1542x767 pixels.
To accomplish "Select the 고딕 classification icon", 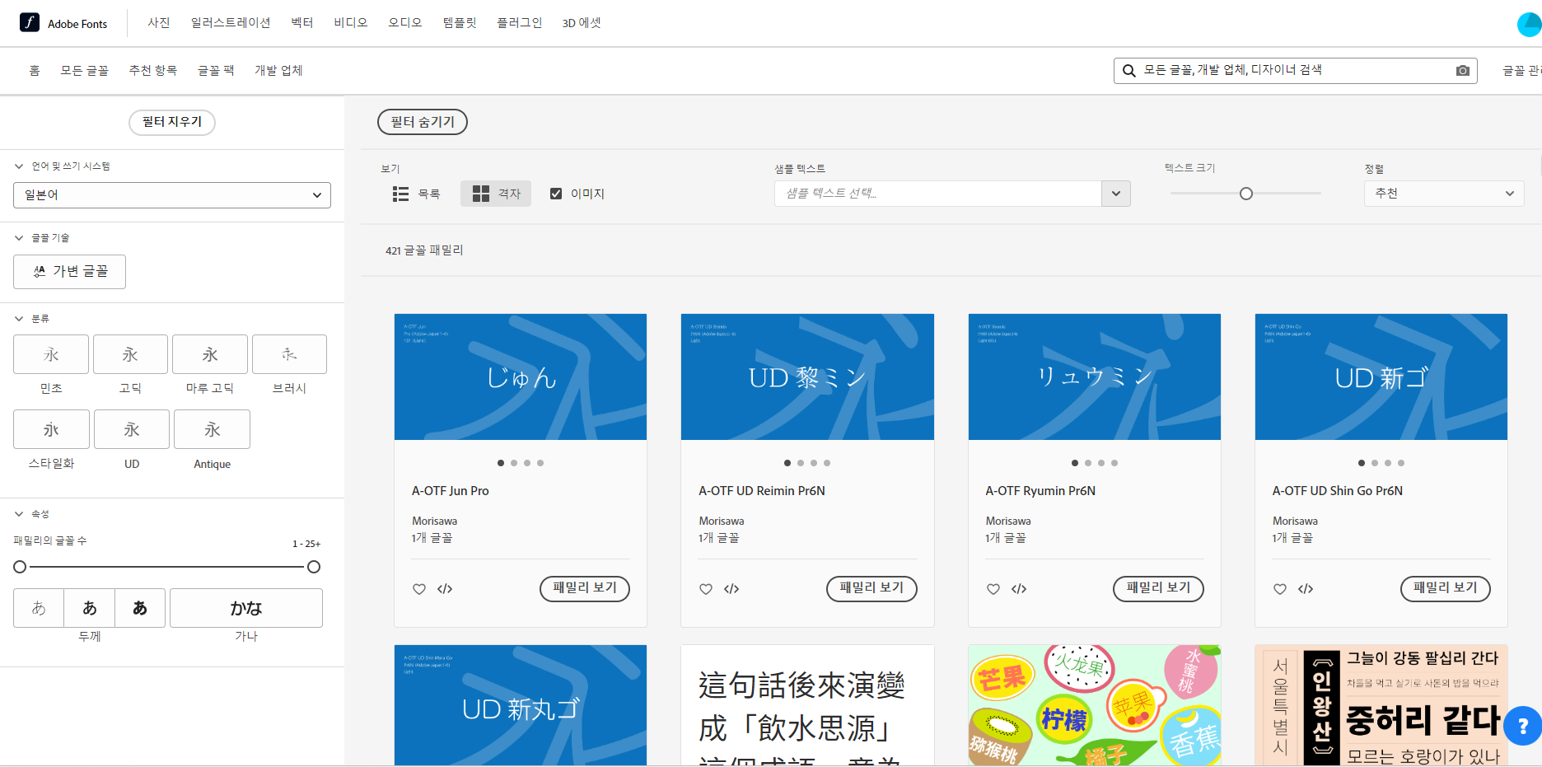I will click(130, 353).
